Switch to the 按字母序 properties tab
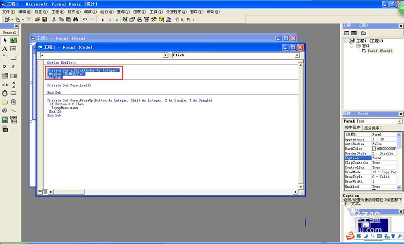The image size is (404, 244). (352, 128)
